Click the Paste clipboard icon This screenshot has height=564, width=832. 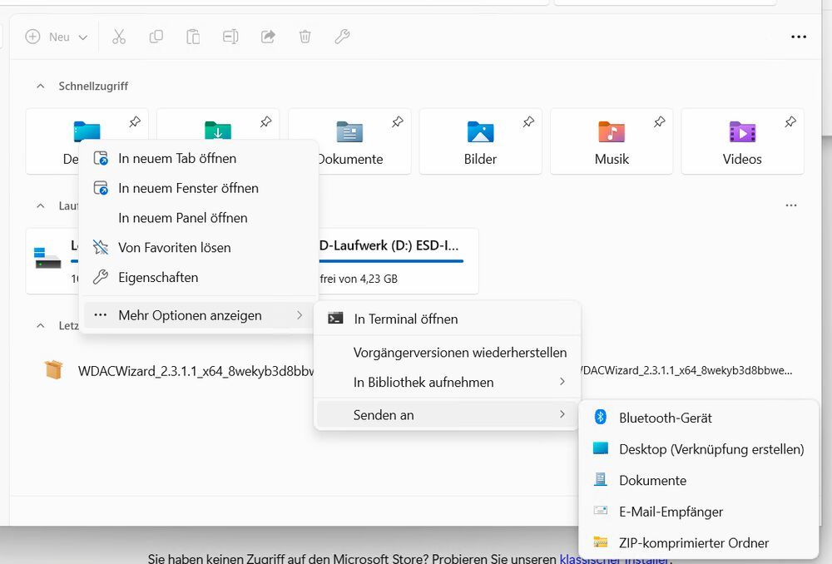point(193,37)
